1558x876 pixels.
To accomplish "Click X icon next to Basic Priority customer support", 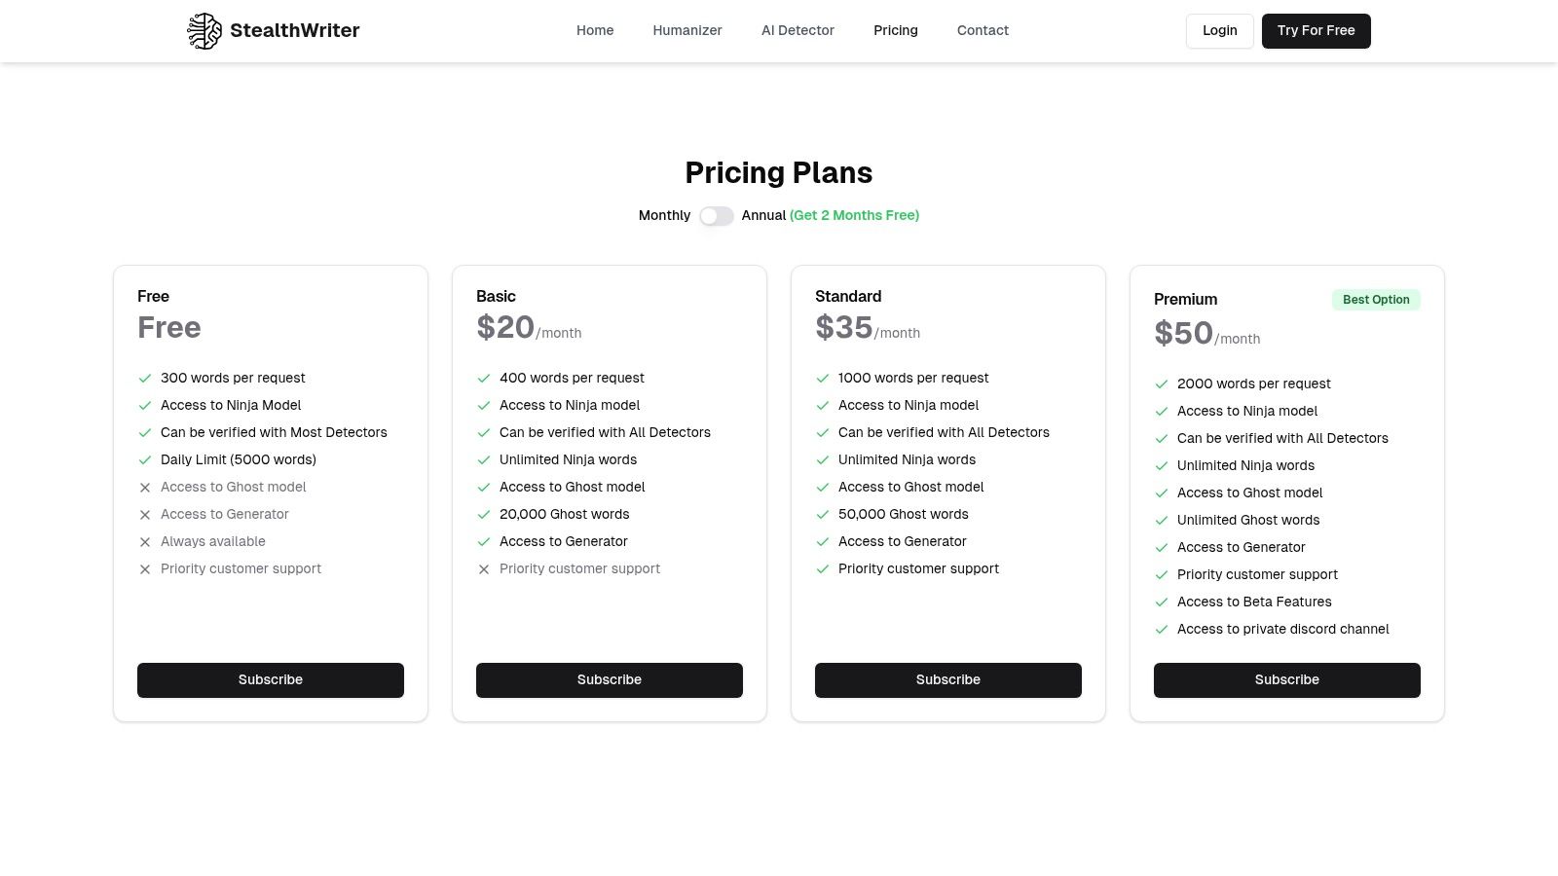I will pos(484,569).
